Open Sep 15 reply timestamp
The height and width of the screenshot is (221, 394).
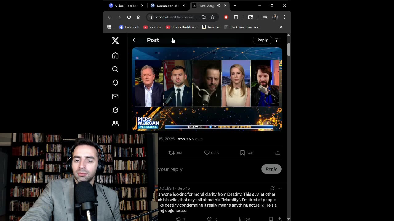pos(183,188)
